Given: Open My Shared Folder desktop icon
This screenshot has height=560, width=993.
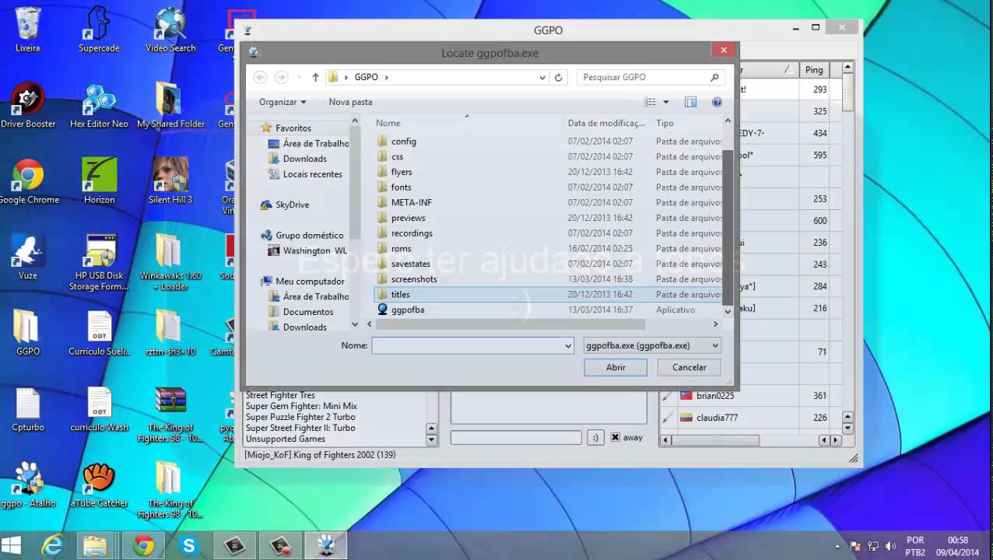Looking at the screenshot, I should 170,106.
